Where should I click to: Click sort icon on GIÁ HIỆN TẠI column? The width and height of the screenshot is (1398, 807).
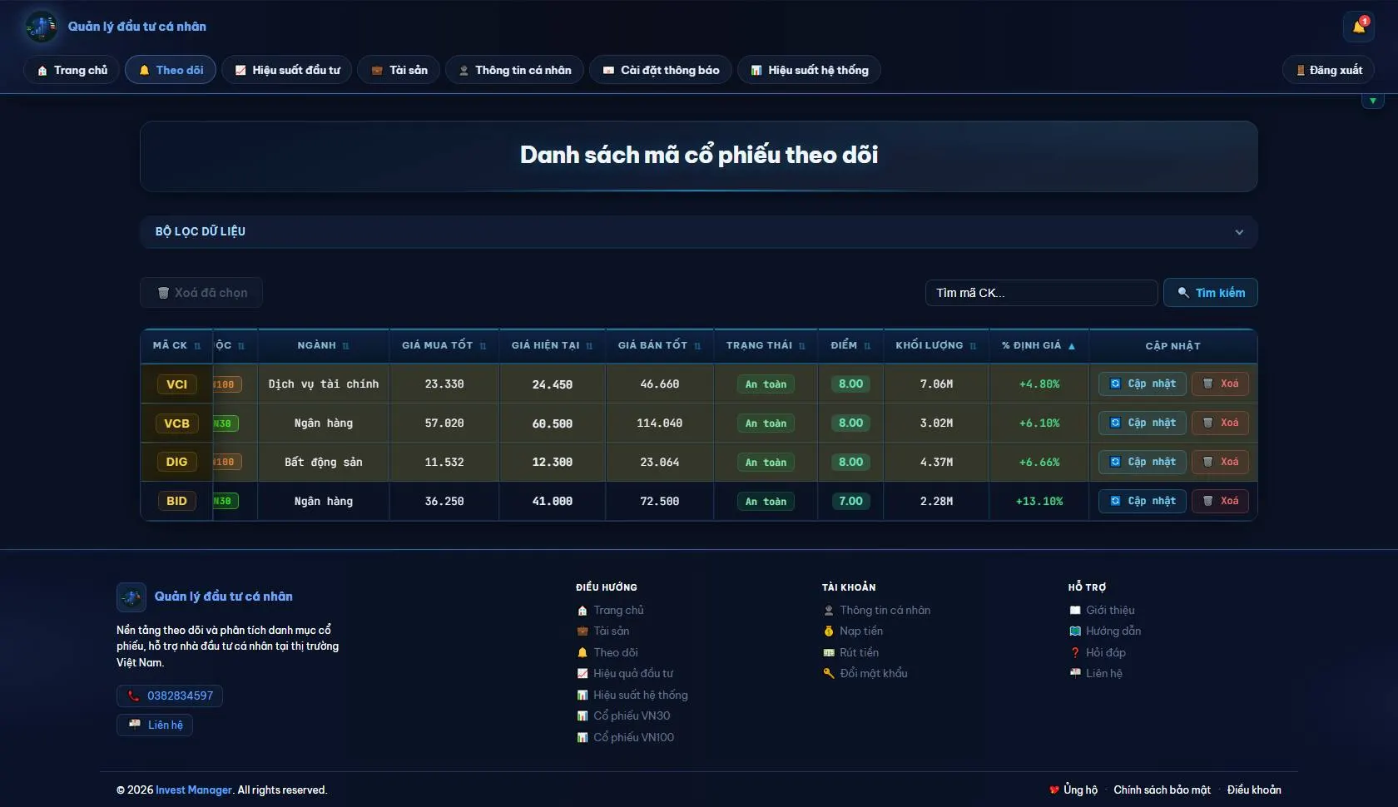coord(589,346)
